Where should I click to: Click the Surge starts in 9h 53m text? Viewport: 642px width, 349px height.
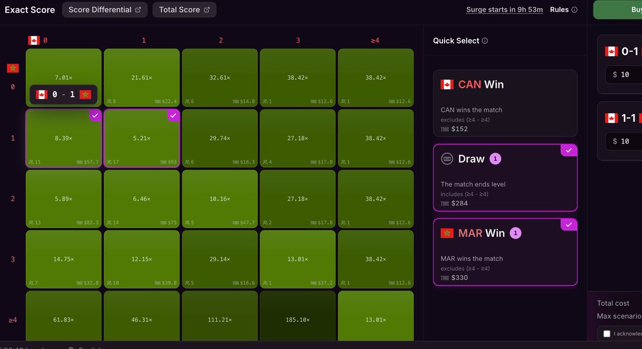pyautogui.click(x=505, y=10)
